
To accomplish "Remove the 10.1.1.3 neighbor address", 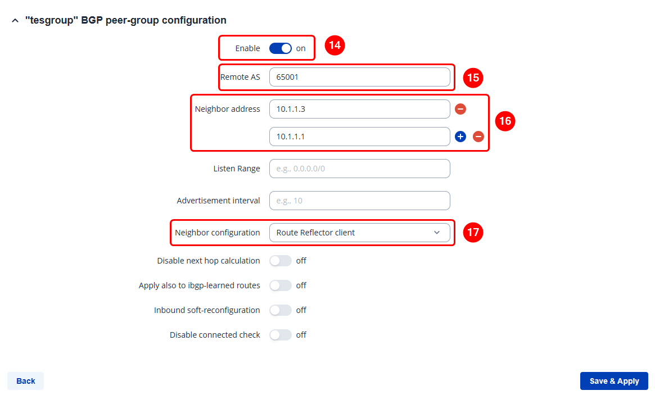I will click(x=460, y=109).
